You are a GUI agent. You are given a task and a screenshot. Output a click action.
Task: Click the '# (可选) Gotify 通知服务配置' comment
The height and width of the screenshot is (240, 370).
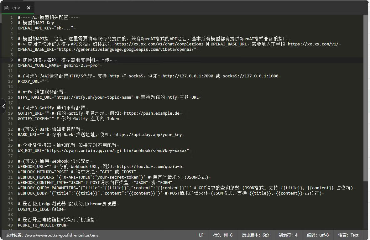point(51,108)
